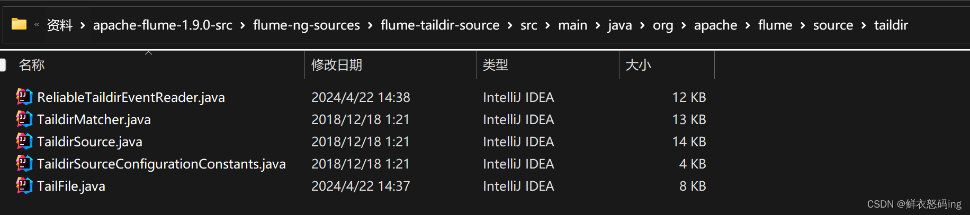The image size is (970, 215).
Task: Click the icon beside TaildirSourceConfigurationConstants.java
Action: pyautogui.click(x=24, y=164)
